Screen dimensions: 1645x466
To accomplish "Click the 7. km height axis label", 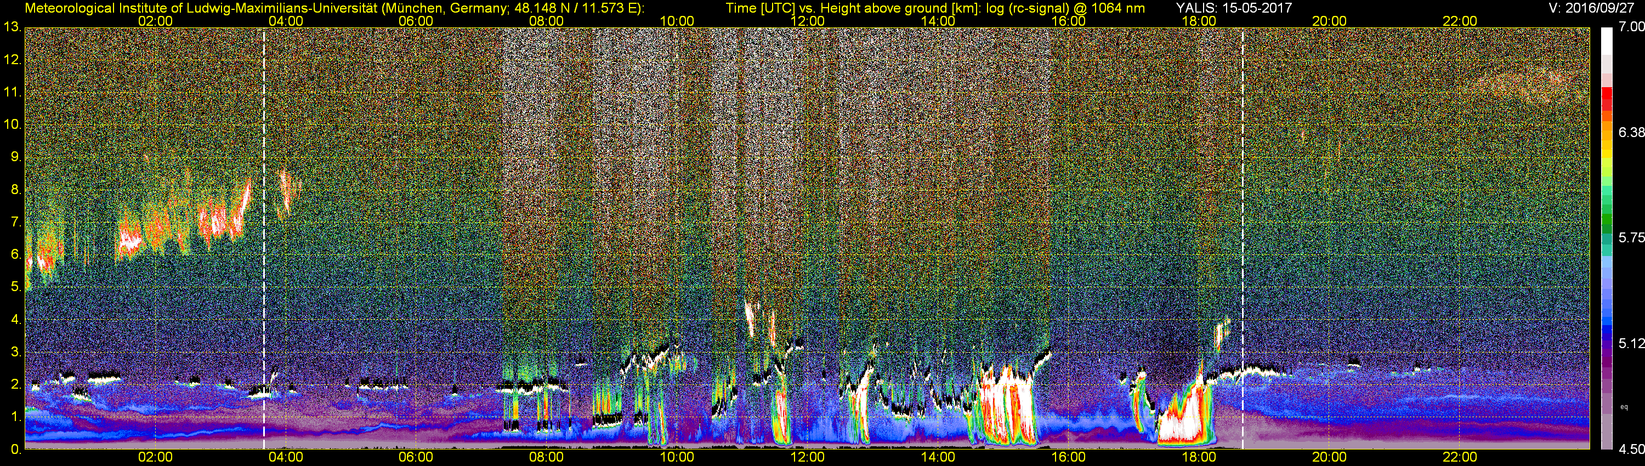I will [x=15, y=221].
